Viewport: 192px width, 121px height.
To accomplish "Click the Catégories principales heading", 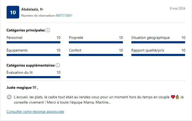I will (x=26, y=30).
